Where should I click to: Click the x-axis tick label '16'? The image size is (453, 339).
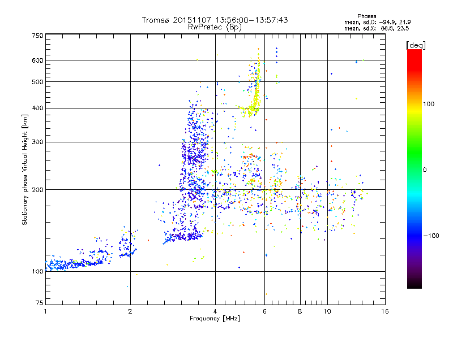coord(385,311)
